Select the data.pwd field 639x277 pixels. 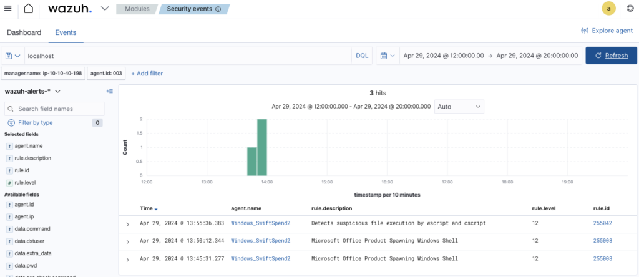pos(25,266)
